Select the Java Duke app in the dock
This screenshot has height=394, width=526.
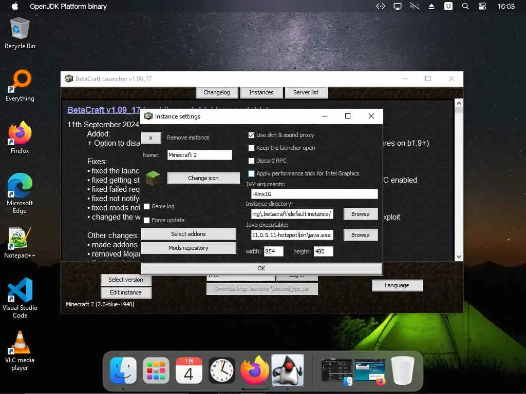pos(288,370)
